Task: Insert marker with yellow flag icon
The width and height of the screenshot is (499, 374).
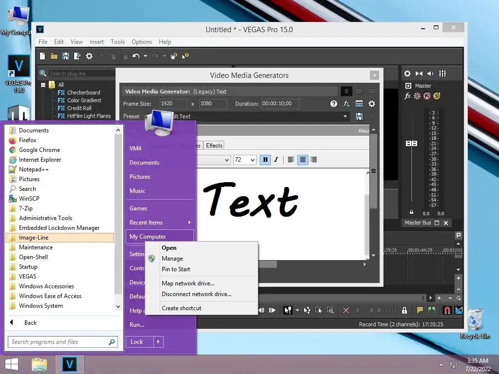Action: [420, 310]
